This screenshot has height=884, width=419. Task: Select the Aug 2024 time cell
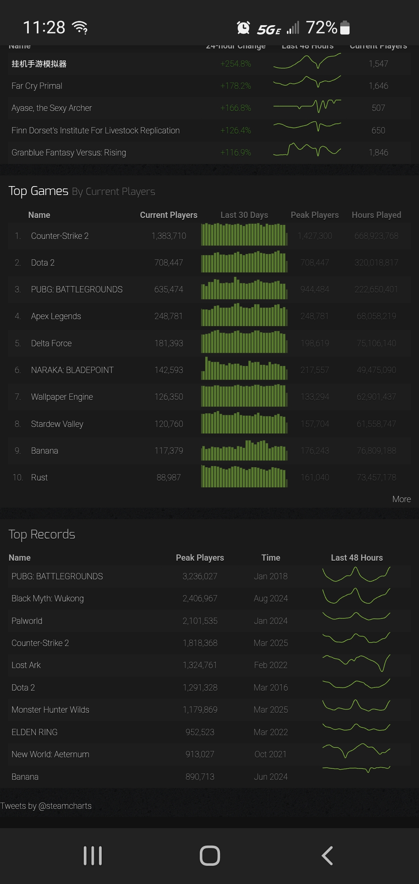tap(271, 598)
